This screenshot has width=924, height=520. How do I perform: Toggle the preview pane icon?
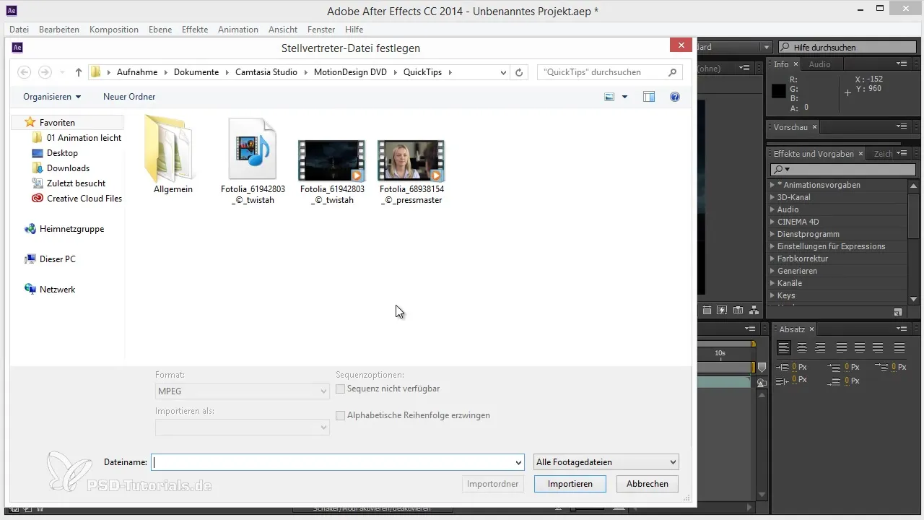649,97
